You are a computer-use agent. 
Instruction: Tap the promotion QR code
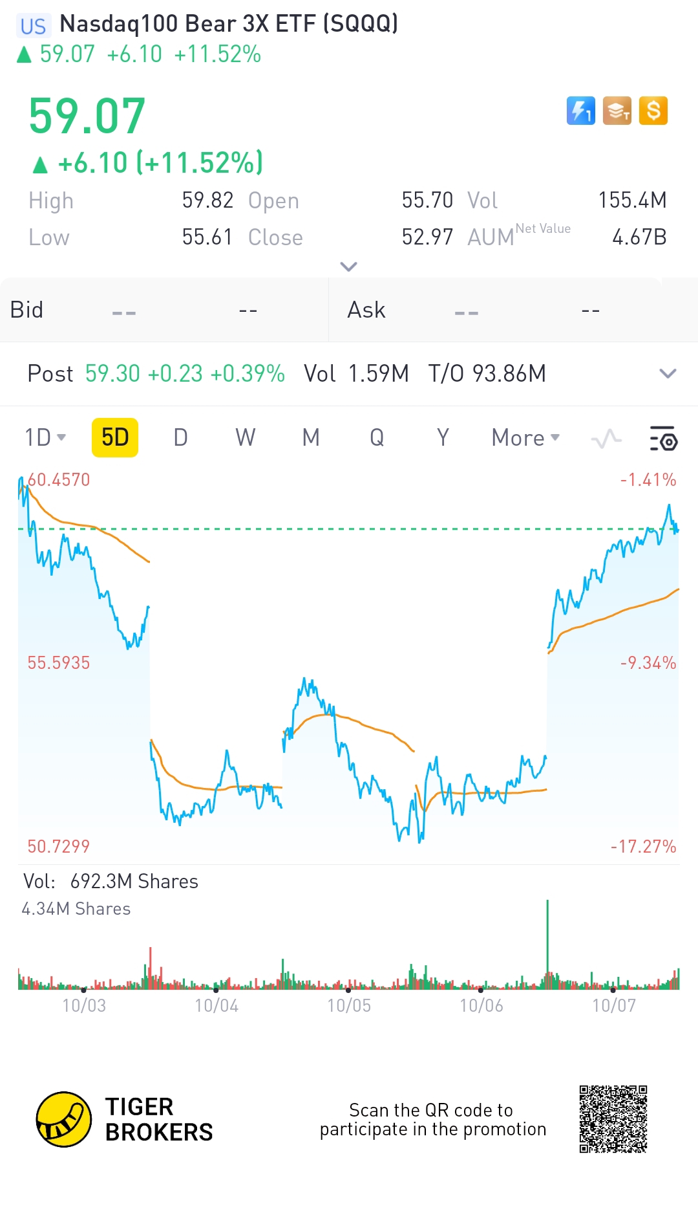pos(613,1119)
